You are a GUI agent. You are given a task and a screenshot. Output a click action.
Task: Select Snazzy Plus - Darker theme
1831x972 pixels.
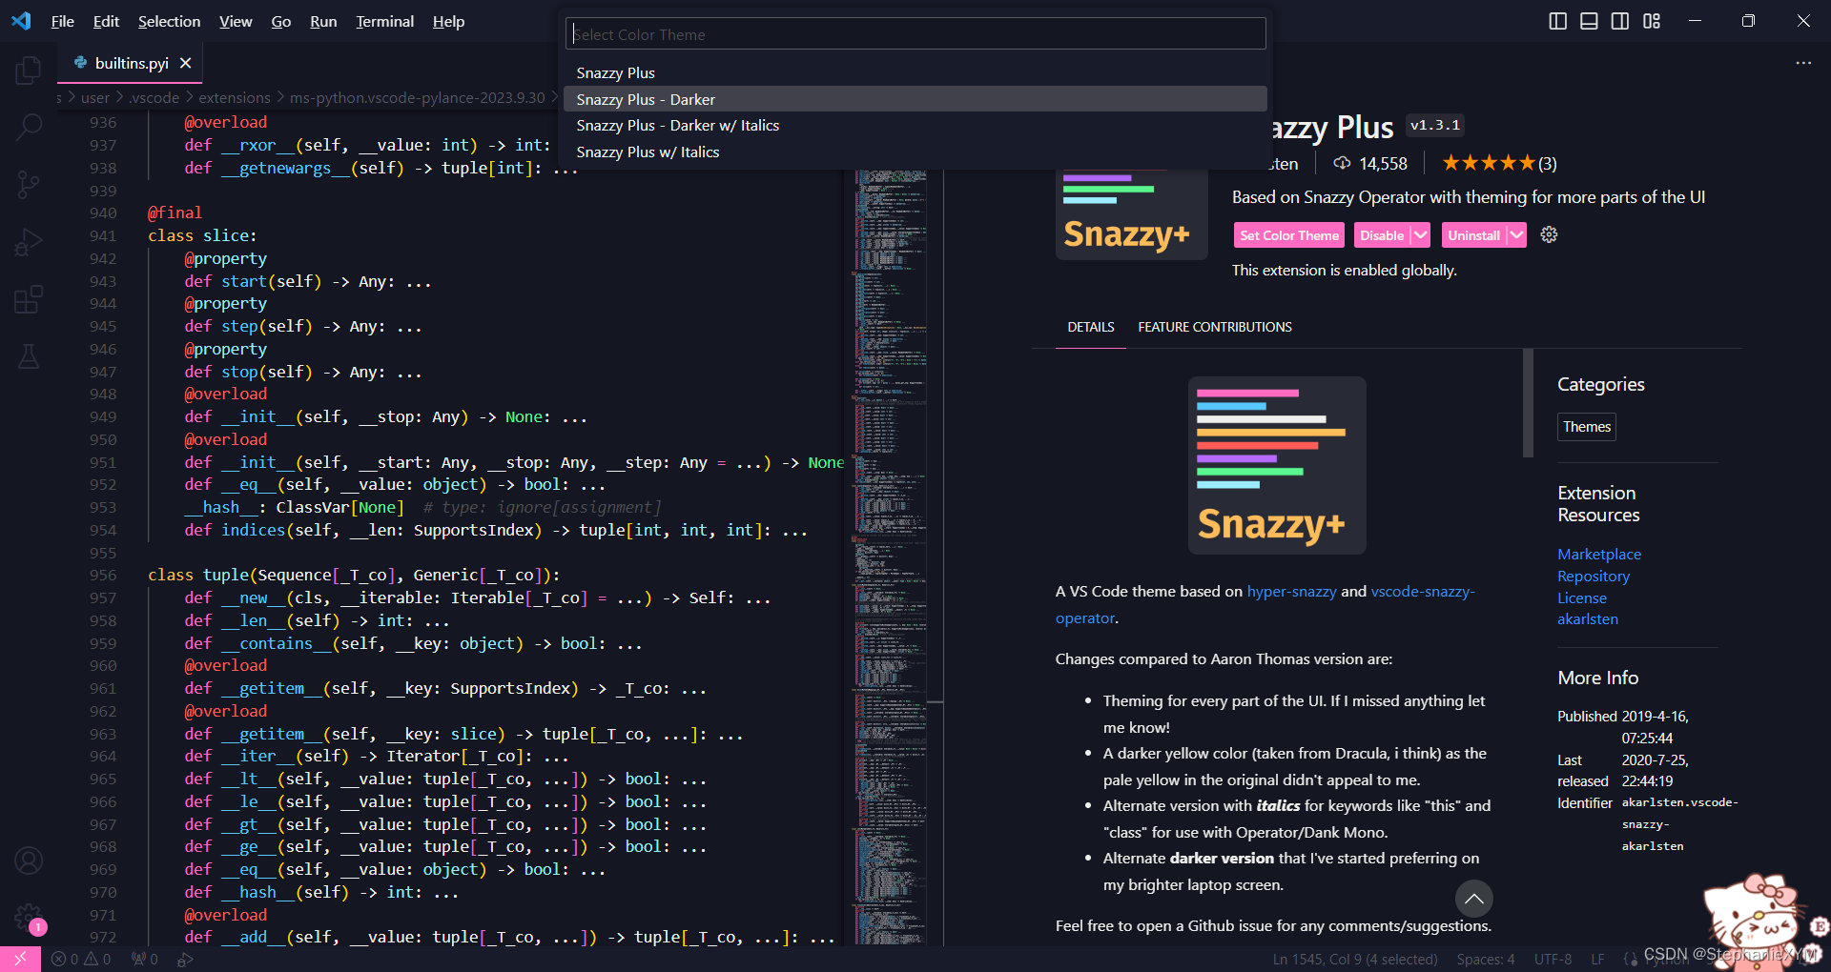[x=915, y=99]
